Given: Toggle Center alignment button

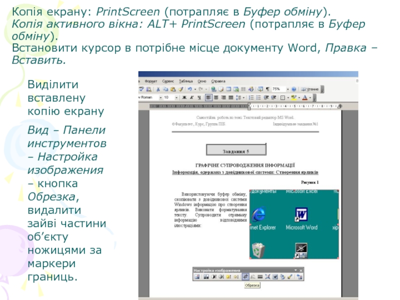Looking at the screenshot, I should pos(216,97).
